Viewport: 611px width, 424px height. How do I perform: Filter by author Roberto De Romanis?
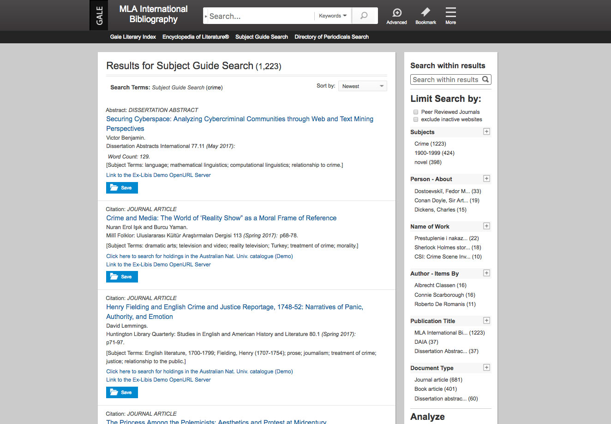(445, 304)
